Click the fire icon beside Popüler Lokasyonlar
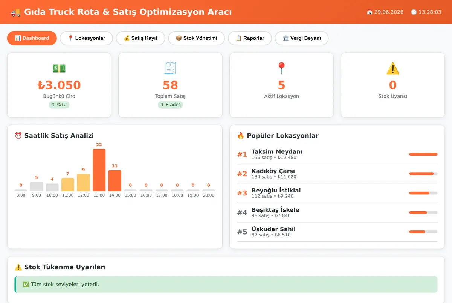Image resolution: width=452 pixels, height=303 pixels. coord(241,136)
